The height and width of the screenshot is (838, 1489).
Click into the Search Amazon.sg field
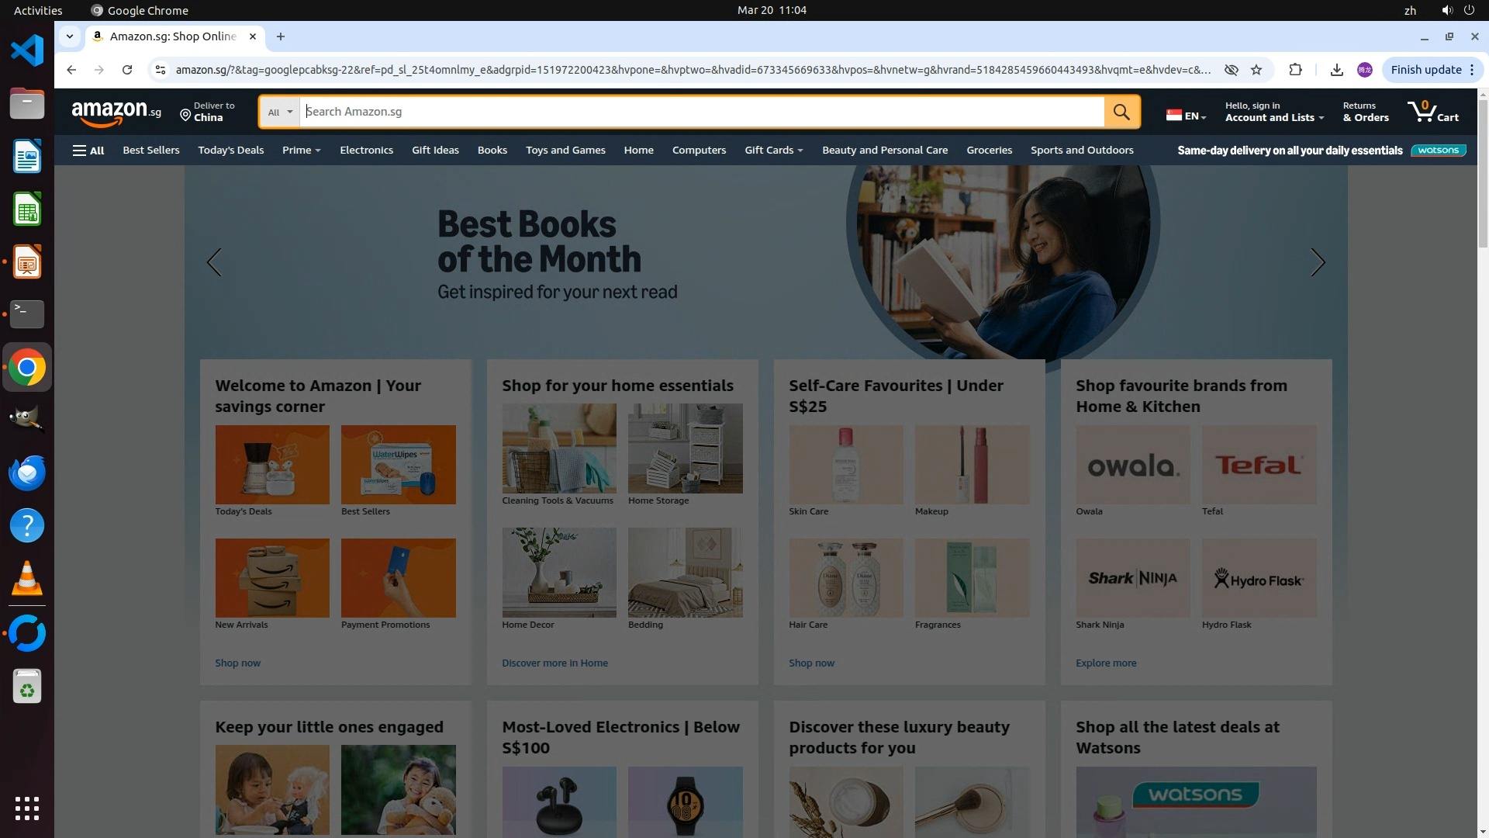(x=702, y=112)
